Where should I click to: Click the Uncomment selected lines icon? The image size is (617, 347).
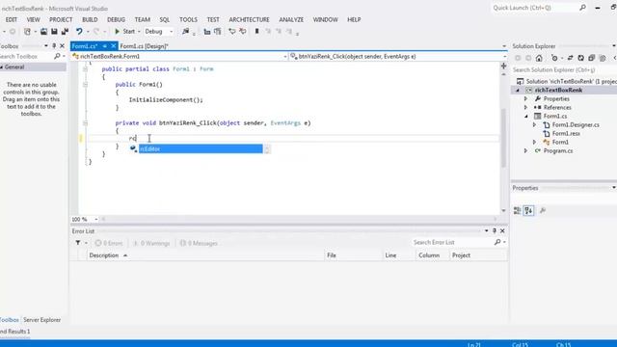(218, 32)
